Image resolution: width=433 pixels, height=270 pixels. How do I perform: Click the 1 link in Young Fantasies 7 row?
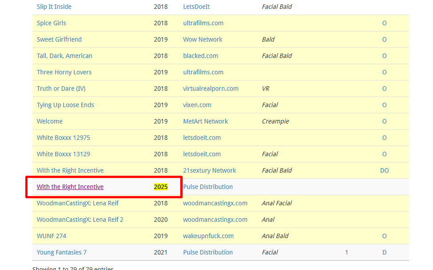(346, 252)
